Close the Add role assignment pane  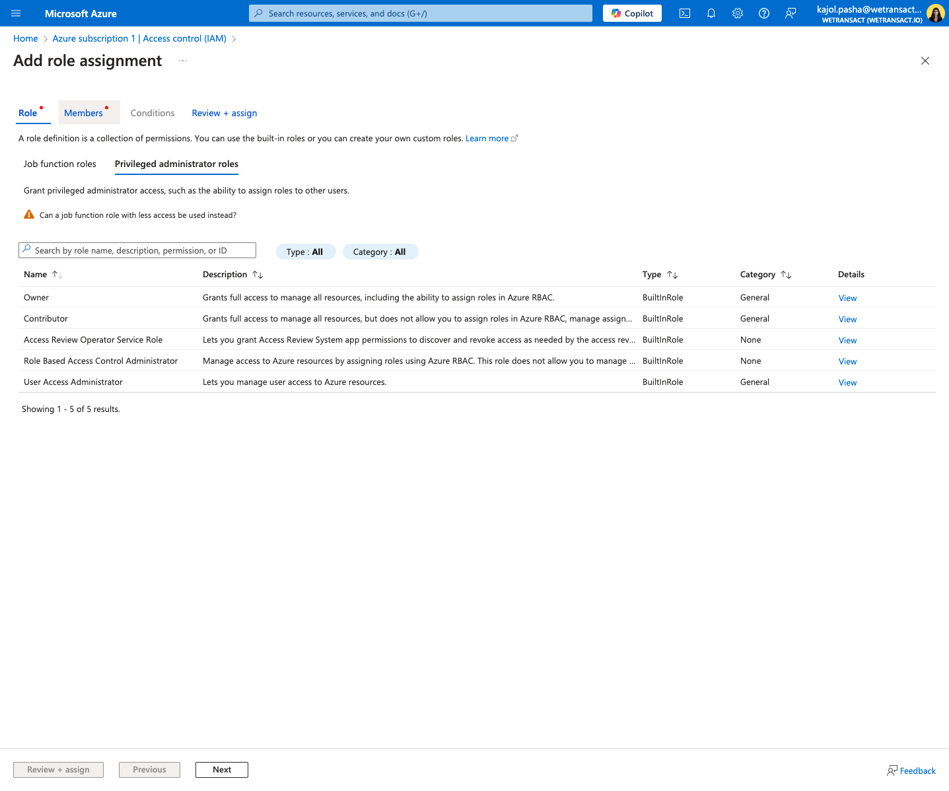[x=925, y=61]
